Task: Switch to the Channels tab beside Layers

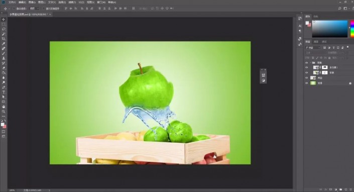Action: (316, 42)
